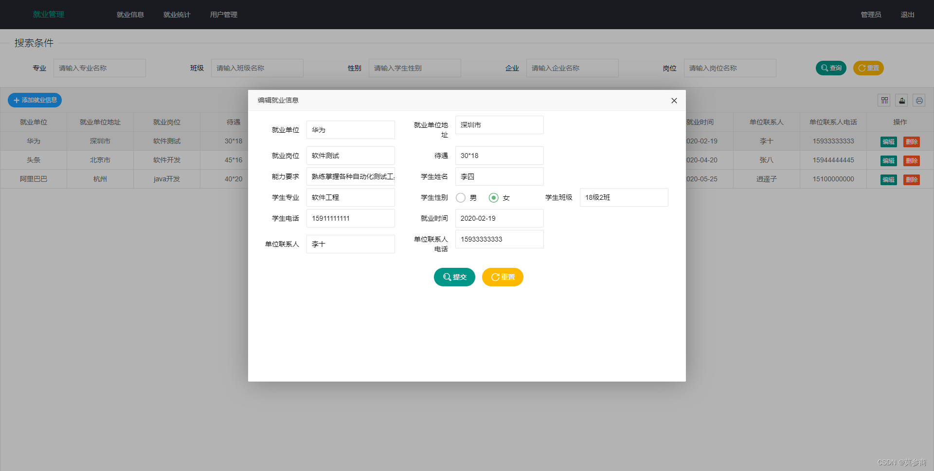Select the 女 gender radio button
This screenshot has height=471, width=934.
494,198
